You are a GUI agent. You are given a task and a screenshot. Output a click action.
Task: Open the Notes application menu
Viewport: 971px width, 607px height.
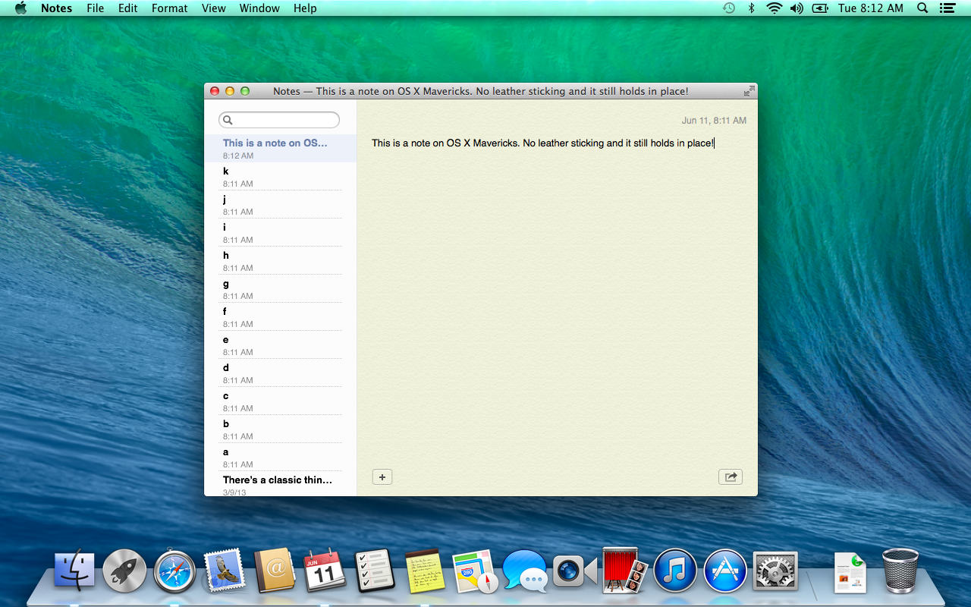pyautogui.click(x=57, y=8)
